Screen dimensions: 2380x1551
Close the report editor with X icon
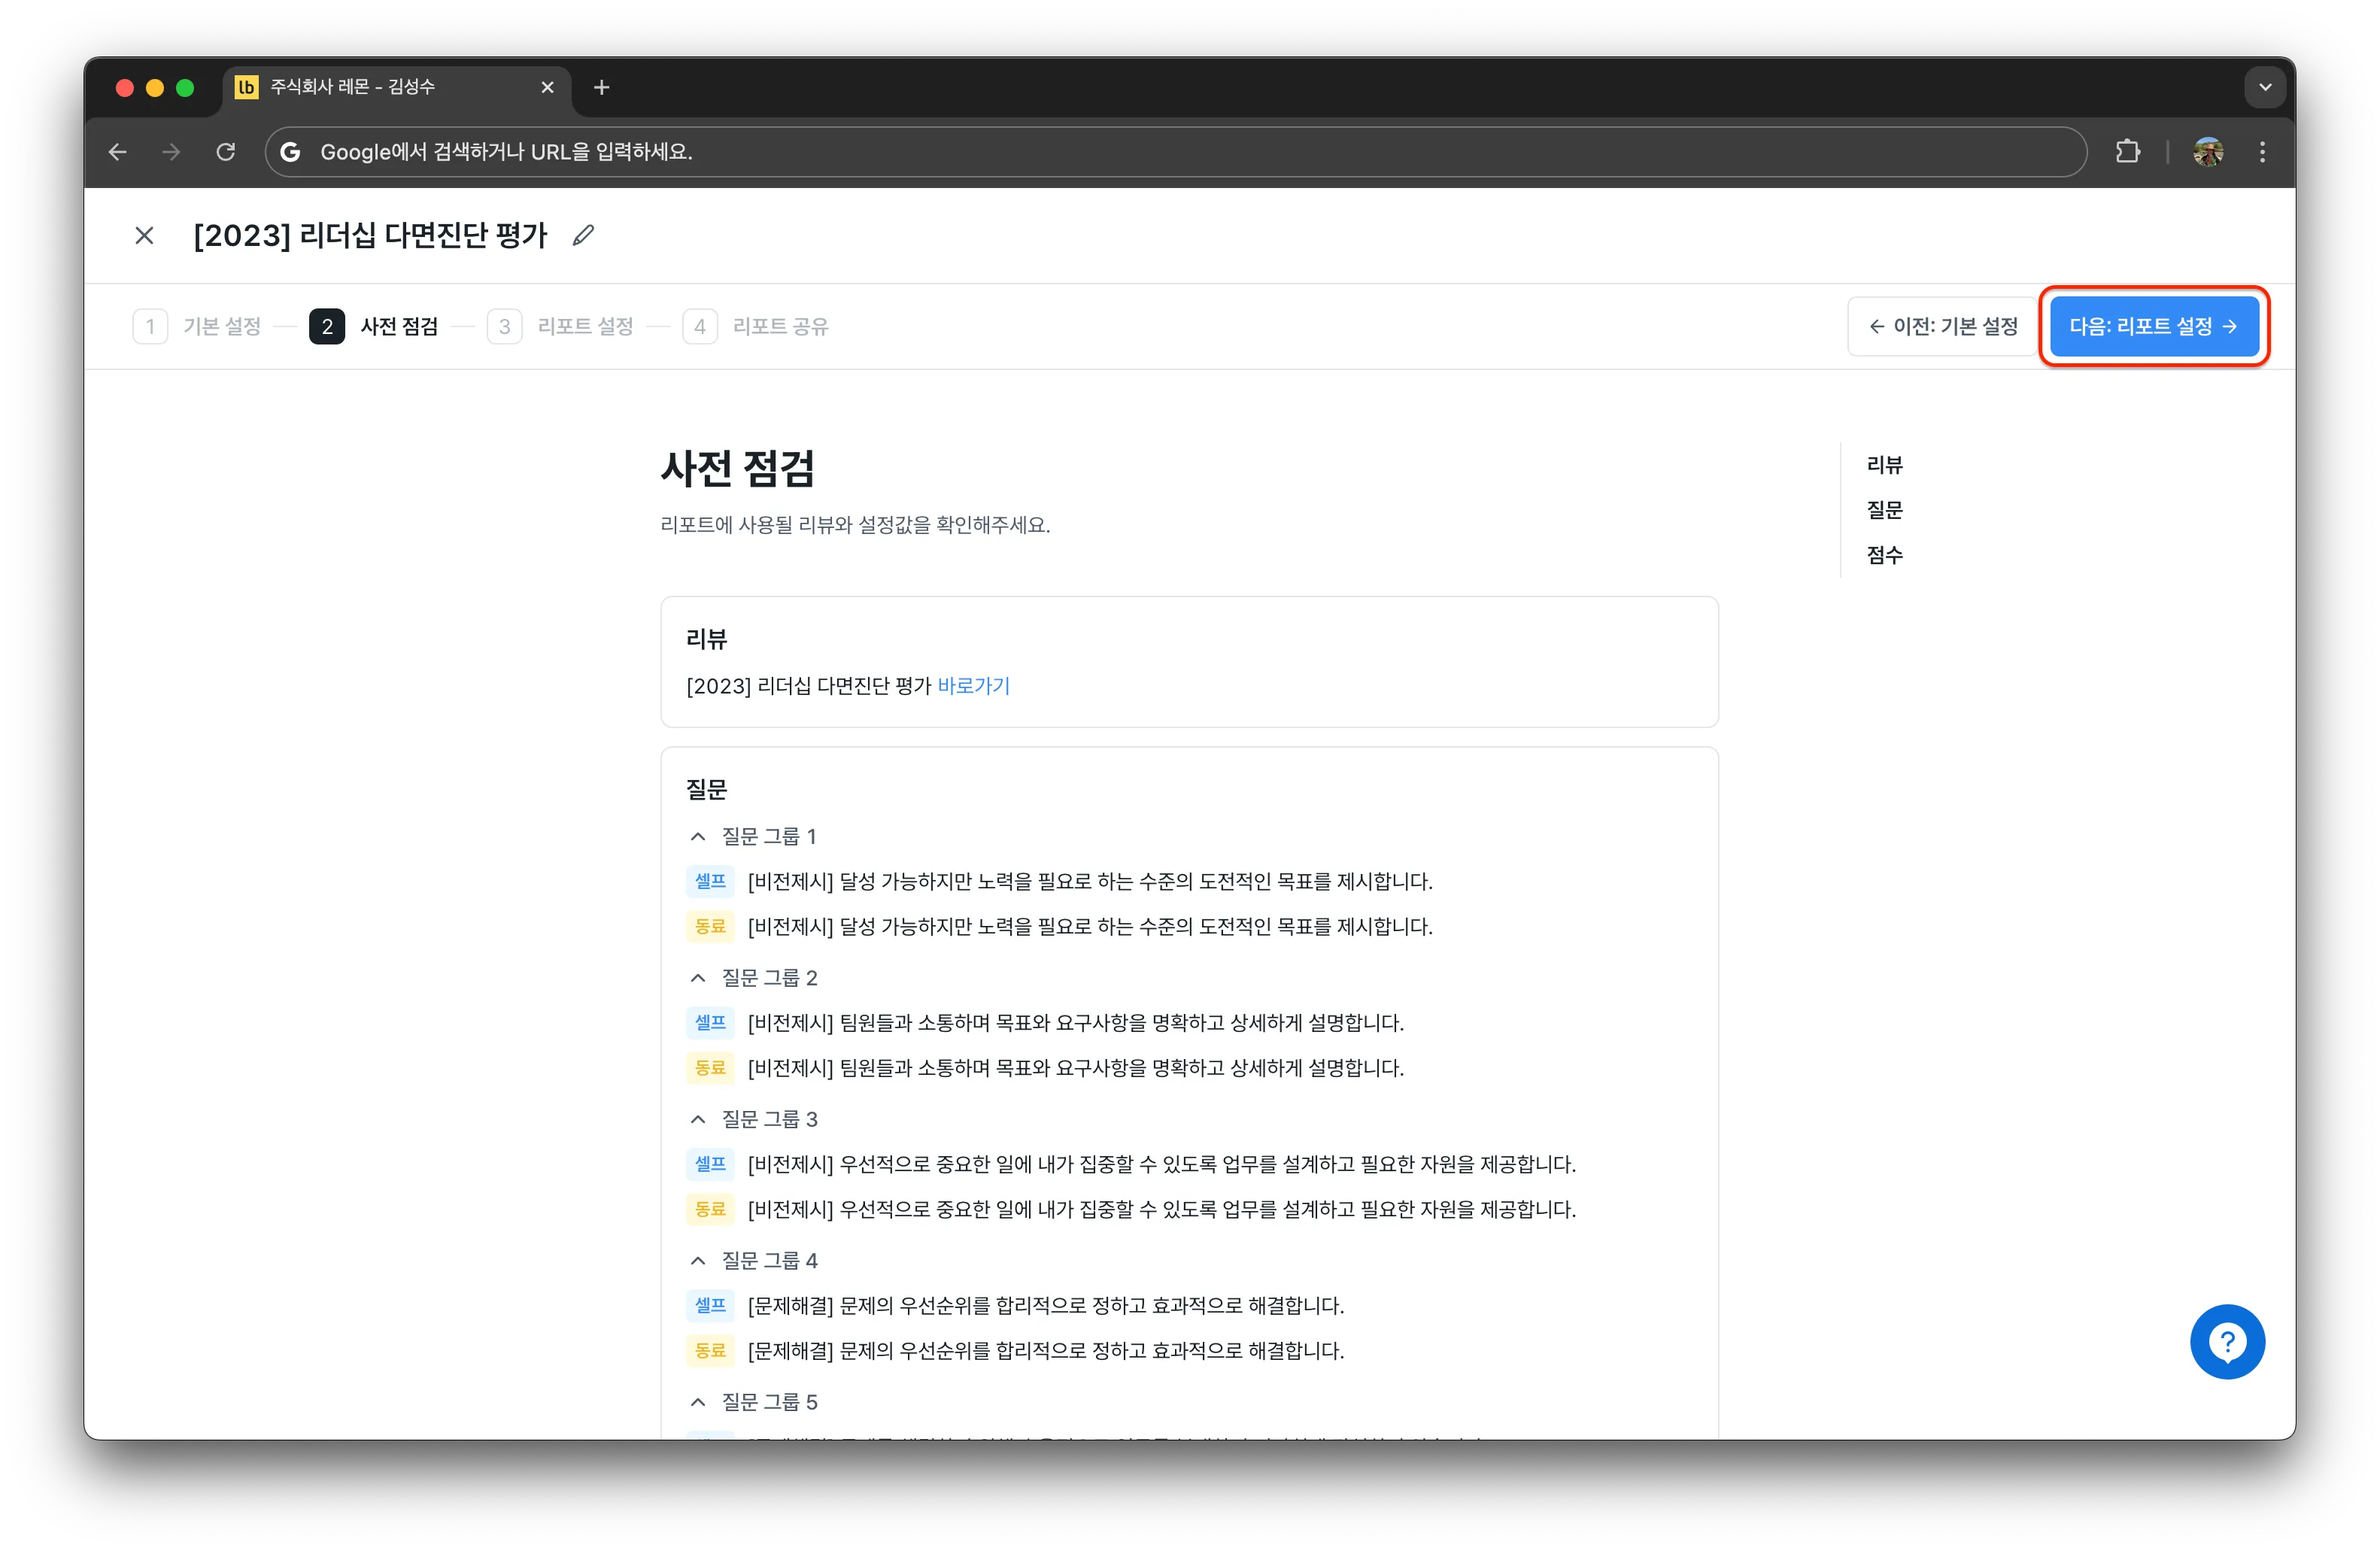click(x=144, y=235)
